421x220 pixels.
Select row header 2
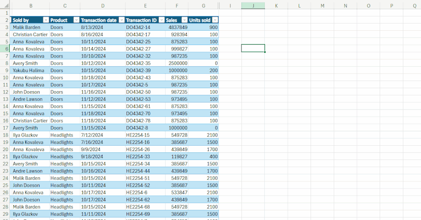tap(5, 20)
